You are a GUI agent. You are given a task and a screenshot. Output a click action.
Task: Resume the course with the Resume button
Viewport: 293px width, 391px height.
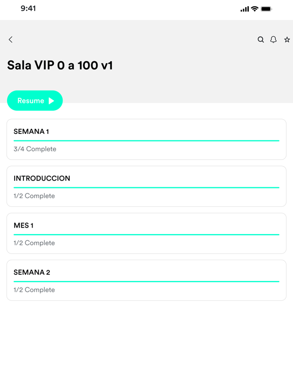(35, 100)
